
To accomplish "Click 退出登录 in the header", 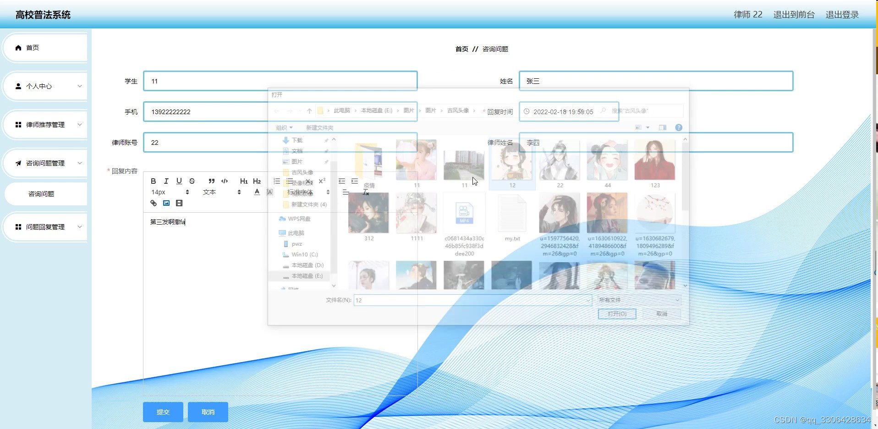I will click(842, 15).
